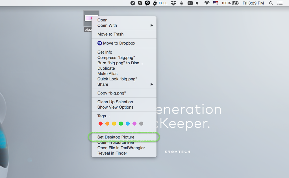289x178 pixels.
Task: Open the Dropbox menu bar icon
Action: click(x=173, y=3)
